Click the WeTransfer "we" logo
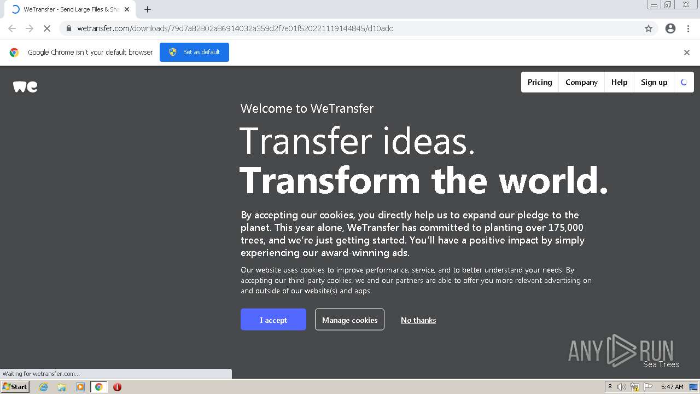This screenshot has width=700, height=394. coord(25,86)
